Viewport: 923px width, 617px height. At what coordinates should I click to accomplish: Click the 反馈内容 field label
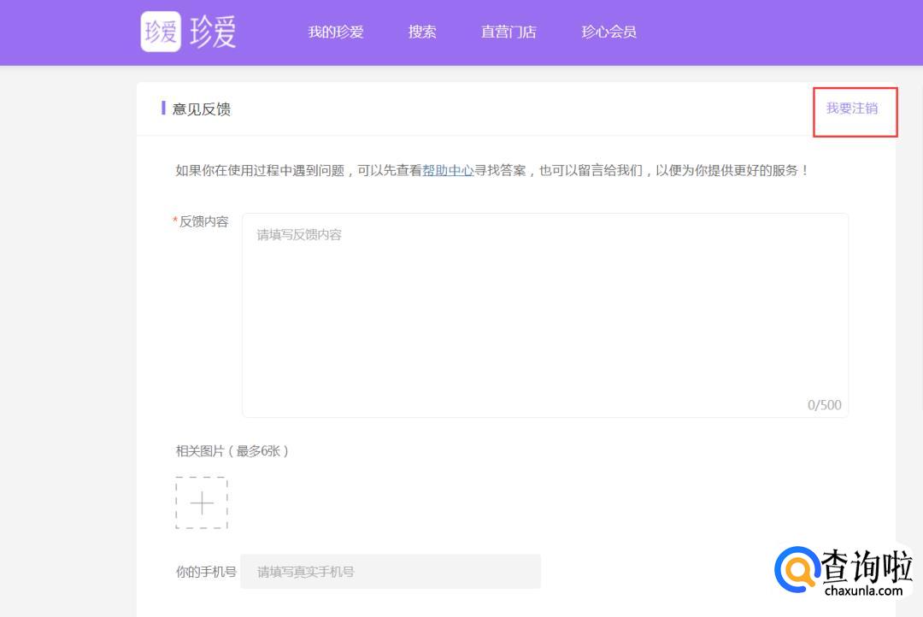203,221
